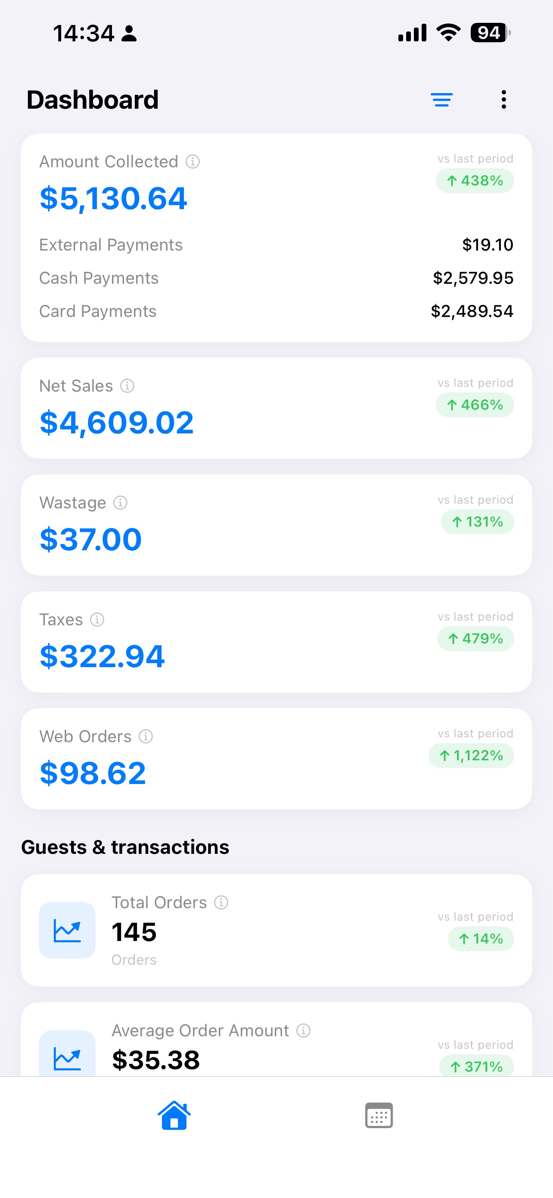
Task: Open the three-dot more options menu
Action: (504, 100)
